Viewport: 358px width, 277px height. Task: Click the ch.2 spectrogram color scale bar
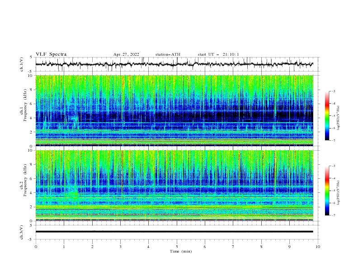327,191
